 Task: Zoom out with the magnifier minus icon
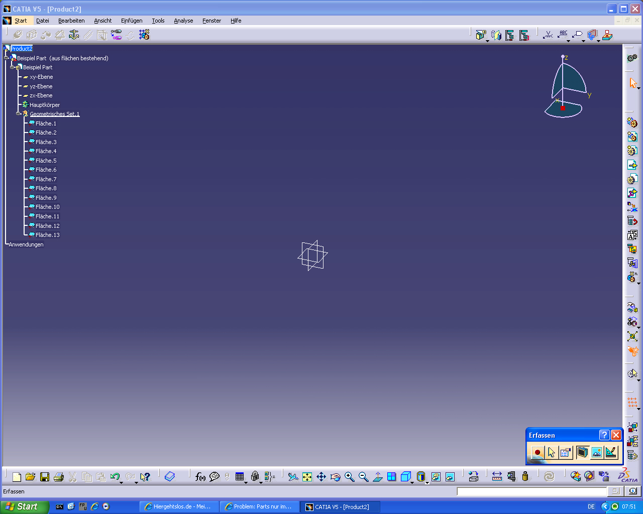(364, 477)
